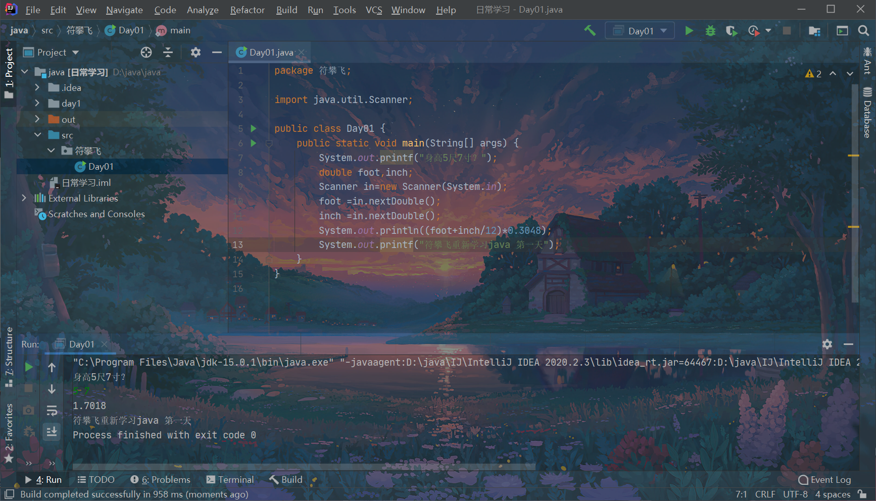
Task: Start debugging with the bug icon
Action: pos(710,31)
